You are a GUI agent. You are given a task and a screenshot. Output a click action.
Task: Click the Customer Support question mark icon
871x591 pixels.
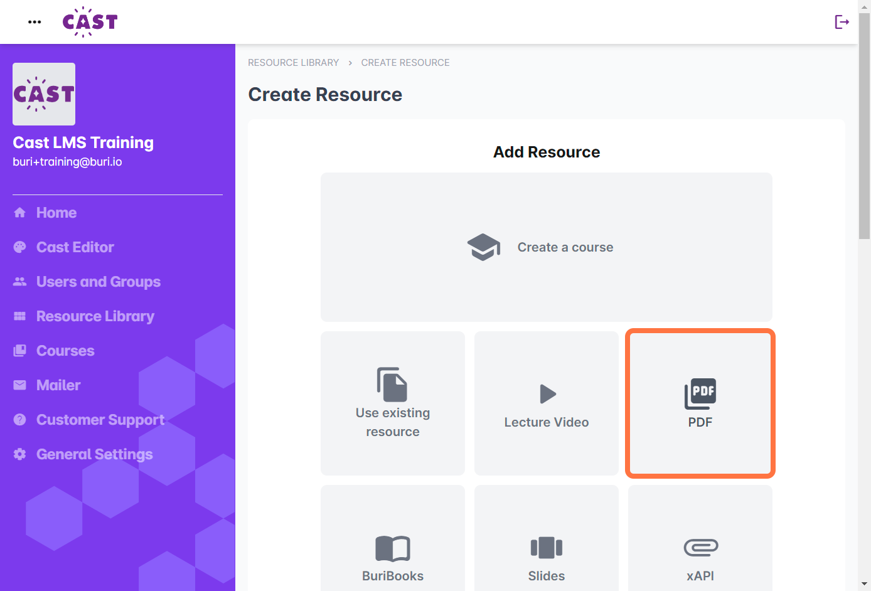coord(20,420)
